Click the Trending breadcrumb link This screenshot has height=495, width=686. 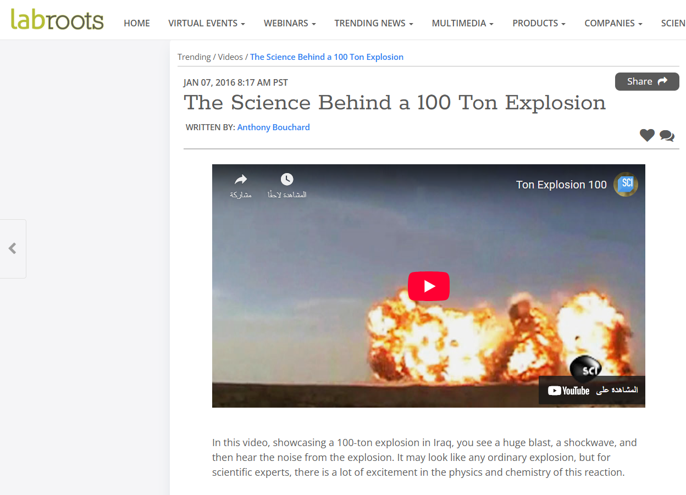coord(194,57)
